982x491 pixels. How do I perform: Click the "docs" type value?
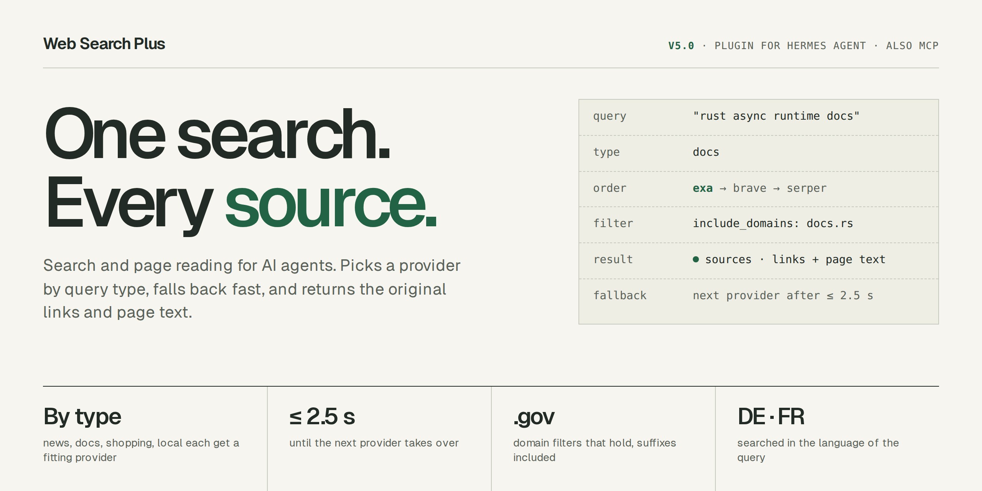(706, 152)
